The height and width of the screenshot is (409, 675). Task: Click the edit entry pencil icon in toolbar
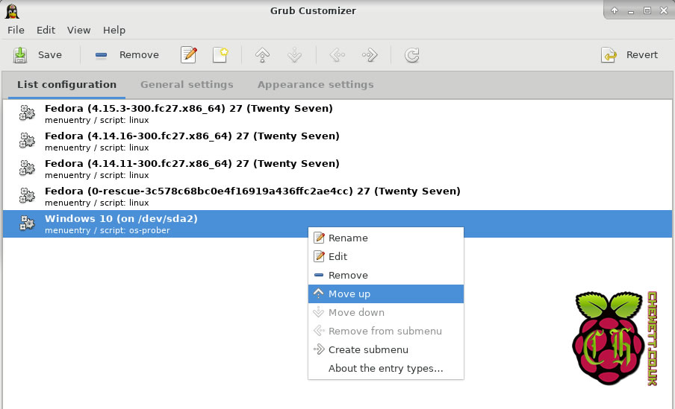click(189, 54)
